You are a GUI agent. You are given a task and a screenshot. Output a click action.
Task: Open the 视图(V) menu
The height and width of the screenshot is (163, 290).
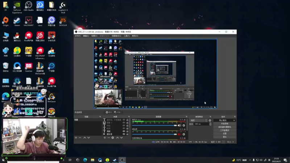point(94,36)
